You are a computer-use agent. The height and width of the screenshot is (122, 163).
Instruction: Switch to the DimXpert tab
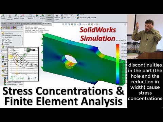point(26,24)
